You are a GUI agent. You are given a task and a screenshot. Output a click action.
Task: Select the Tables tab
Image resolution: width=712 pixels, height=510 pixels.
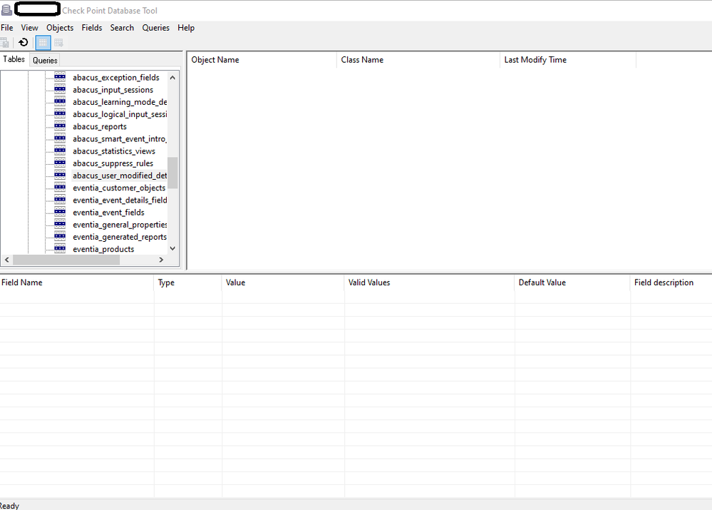click(x=14, y=60)
